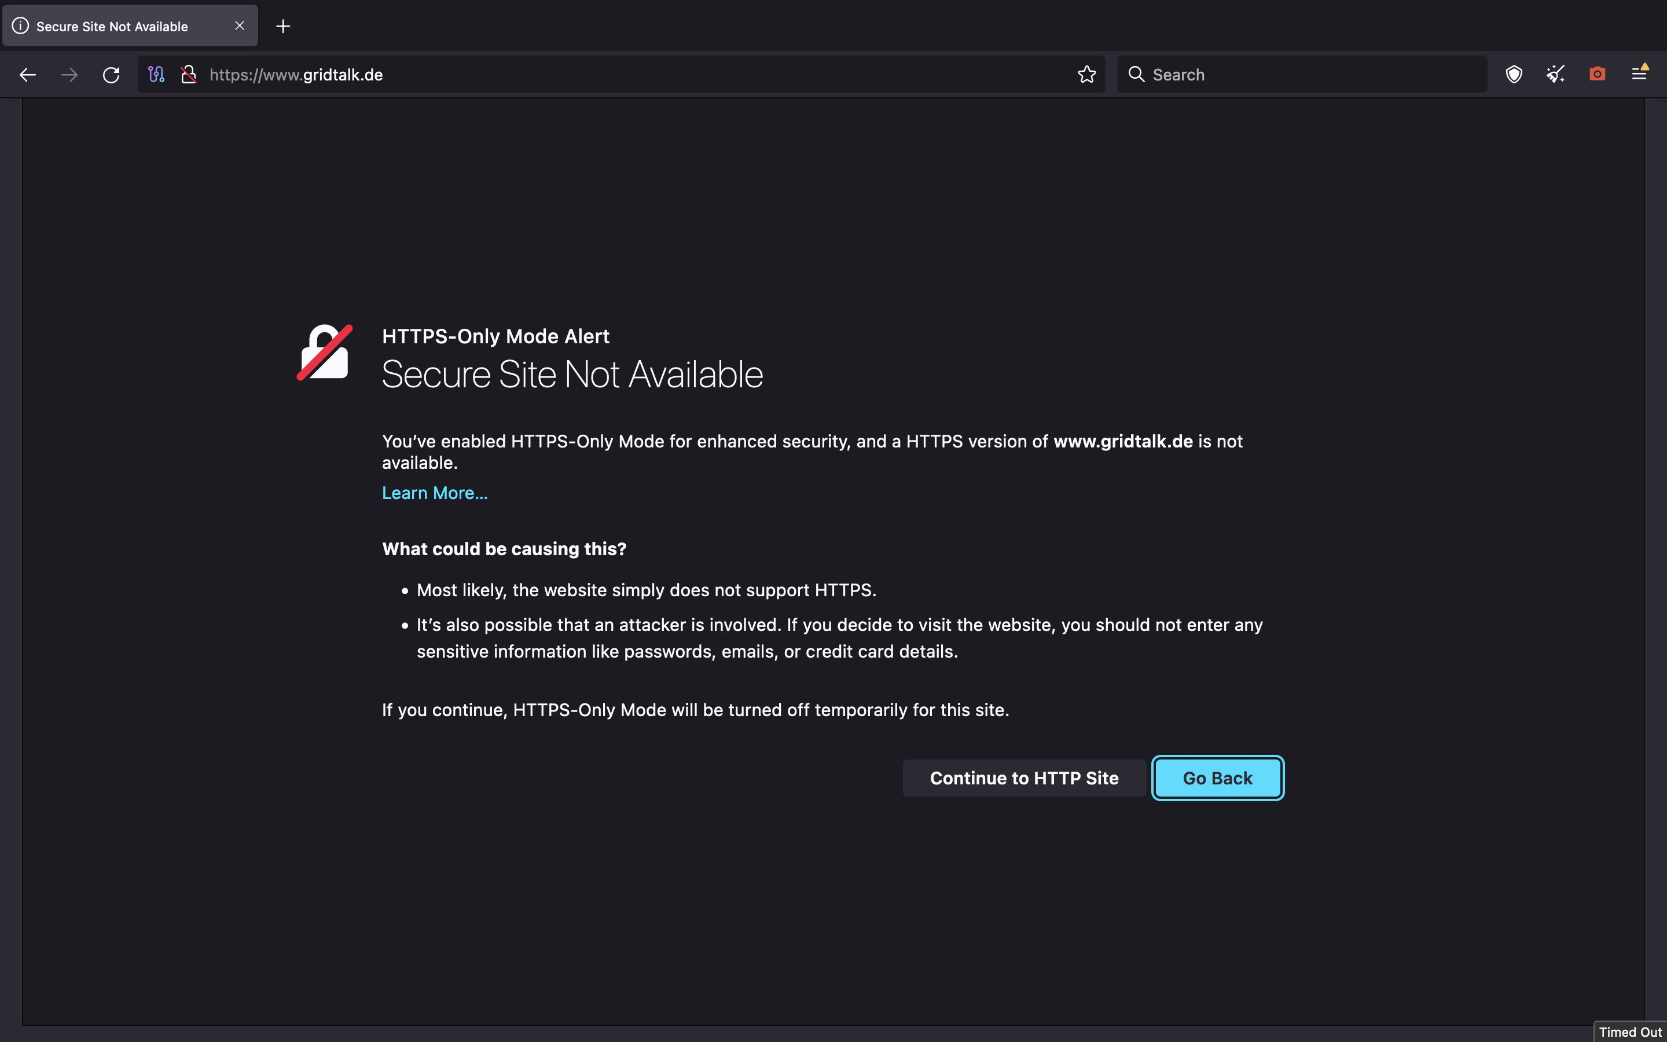Open the shield protection icon in toolbar
The image size is (1667, 1042).
click(x=1514, y=75)
